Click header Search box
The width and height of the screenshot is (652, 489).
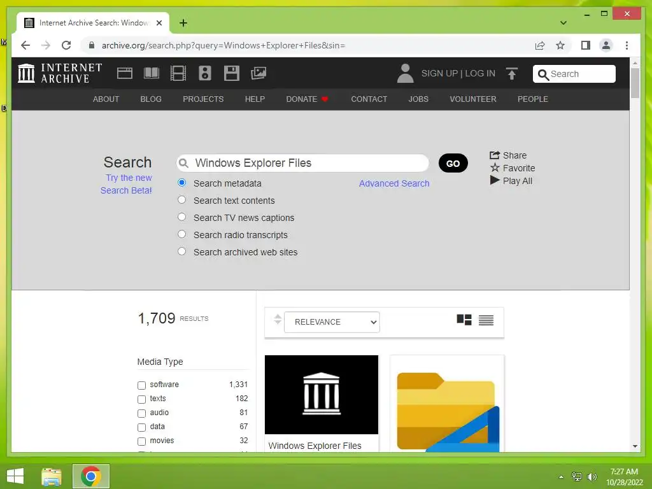(574, 74)
